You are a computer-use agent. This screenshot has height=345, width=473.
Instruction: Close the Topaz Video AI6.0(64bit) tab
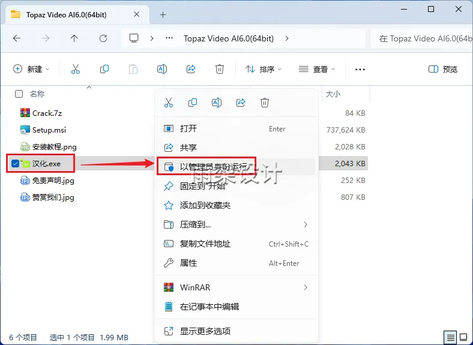click(136, 14)
